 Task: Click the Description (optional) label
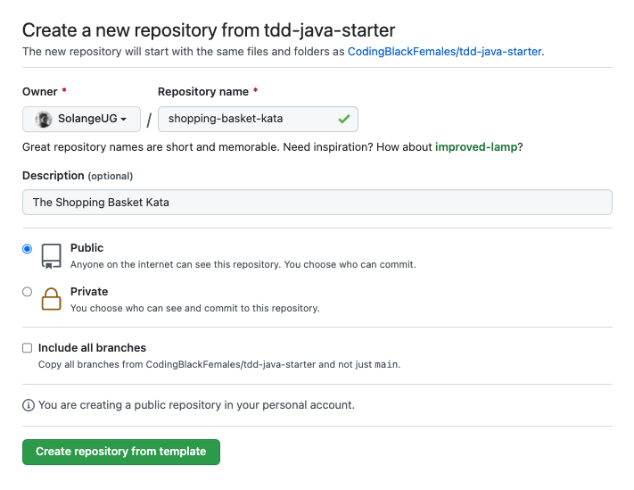click(x=78, y=176)
